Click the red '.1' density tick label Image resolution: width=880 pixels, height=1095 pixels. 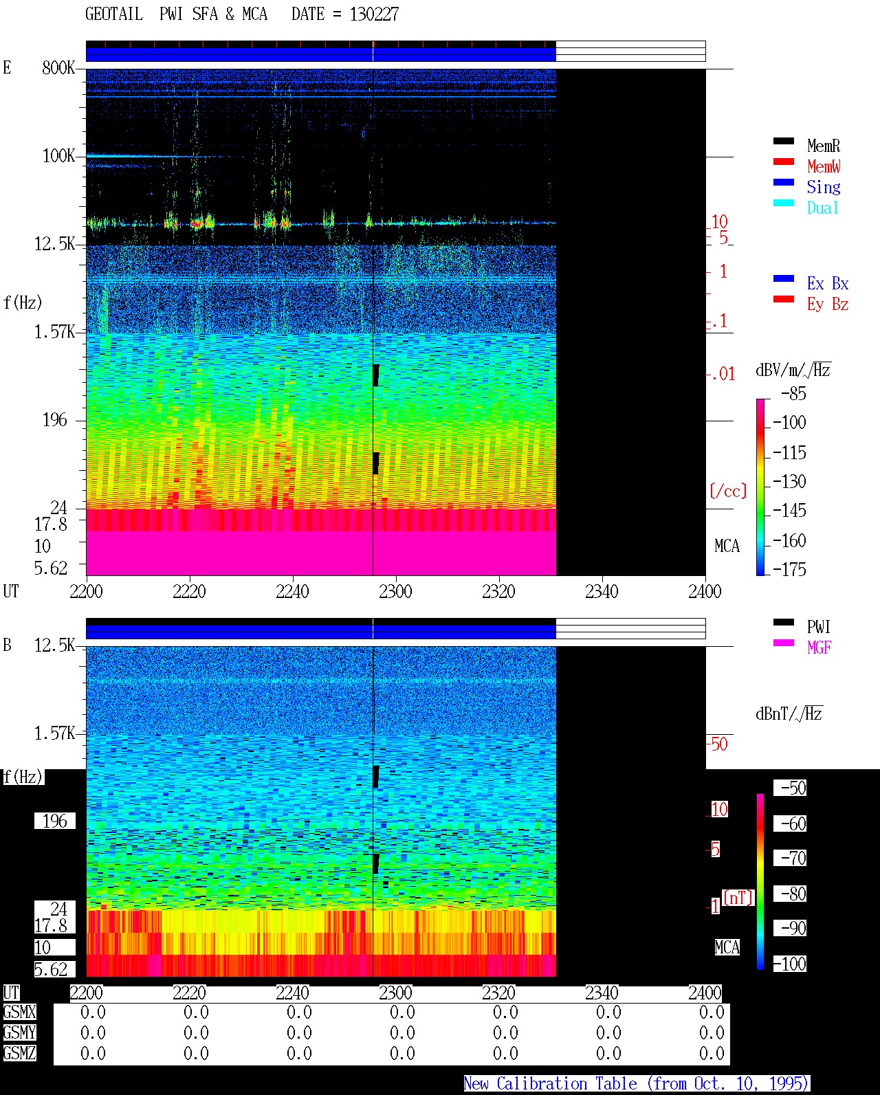[x=719, y=321]
